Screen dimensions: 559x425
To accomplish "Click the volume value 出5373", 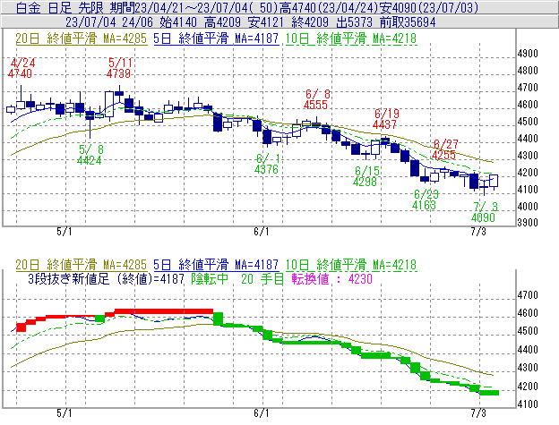I will [x=354, y=22].
